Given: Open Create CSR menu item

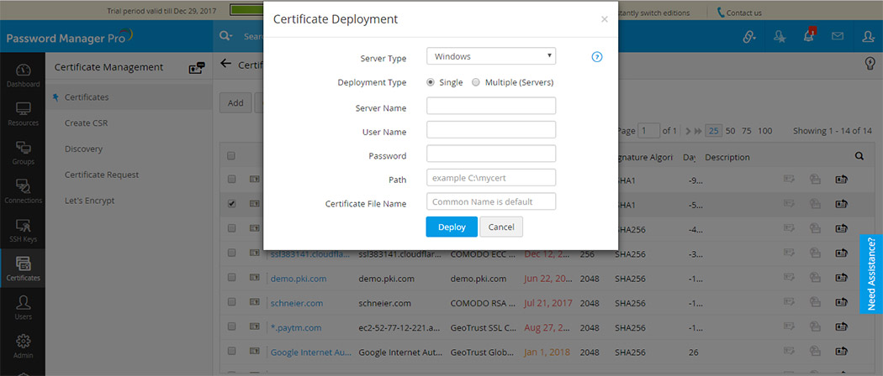Looking at the screenshot, I should pos(86,123).
